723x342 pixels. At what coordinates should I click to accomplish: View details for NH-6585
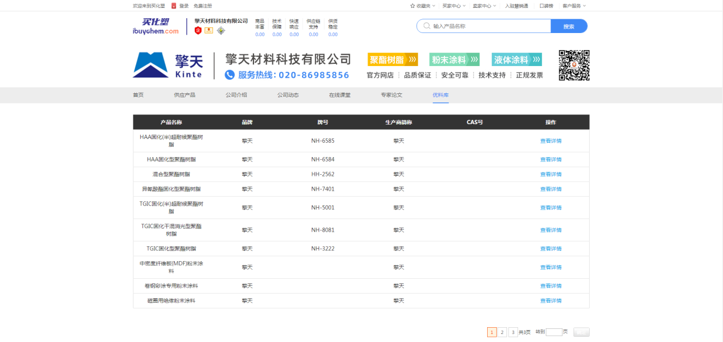point(551,141)
